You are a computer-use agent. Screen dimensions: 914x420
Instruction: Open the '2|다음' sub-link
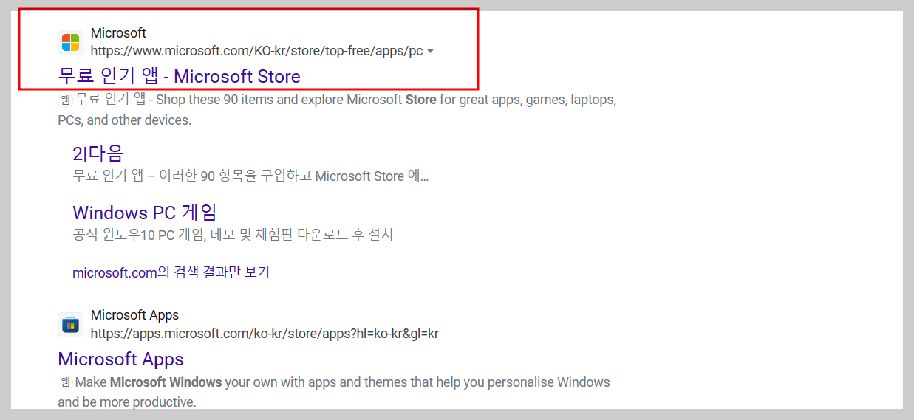(98, 154)
